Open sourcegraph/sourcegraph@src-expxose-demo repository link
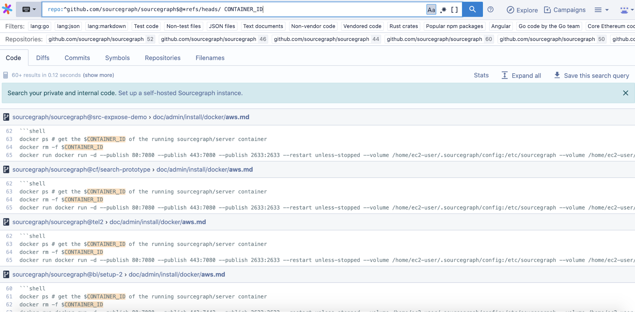Image resolution: width=635 pixels, height=312 pixels. (x=79, y=117)
